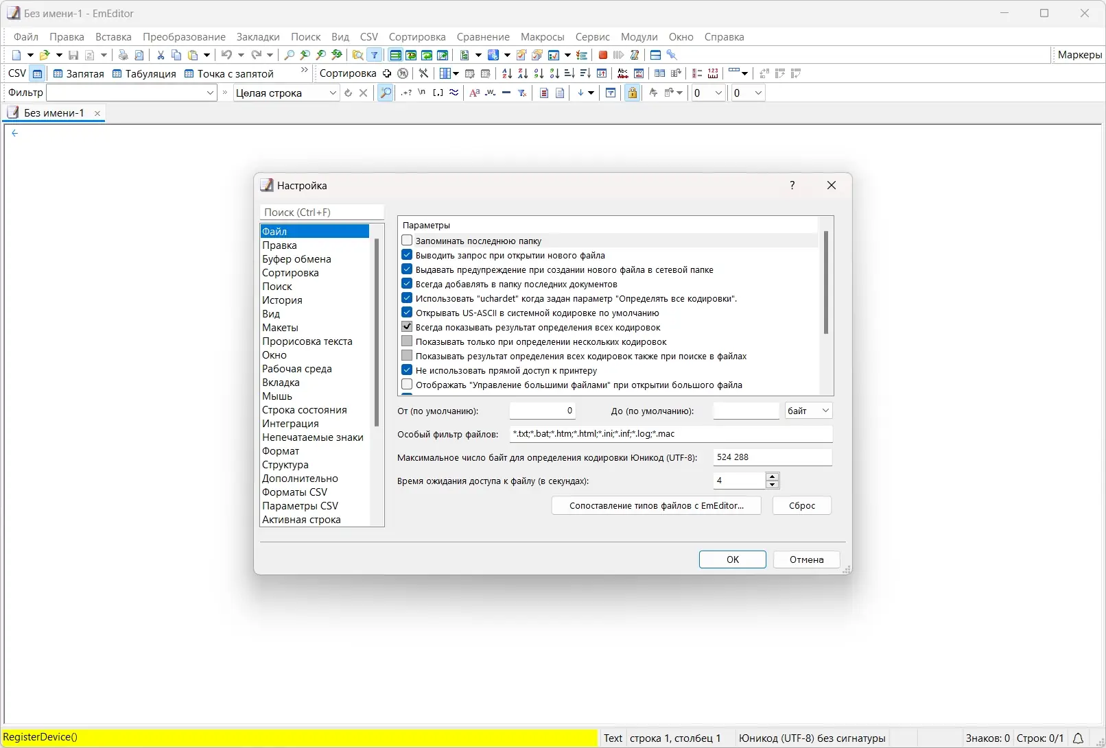
Task: Click the padlock icon in the filter bar
Action: 633,93
